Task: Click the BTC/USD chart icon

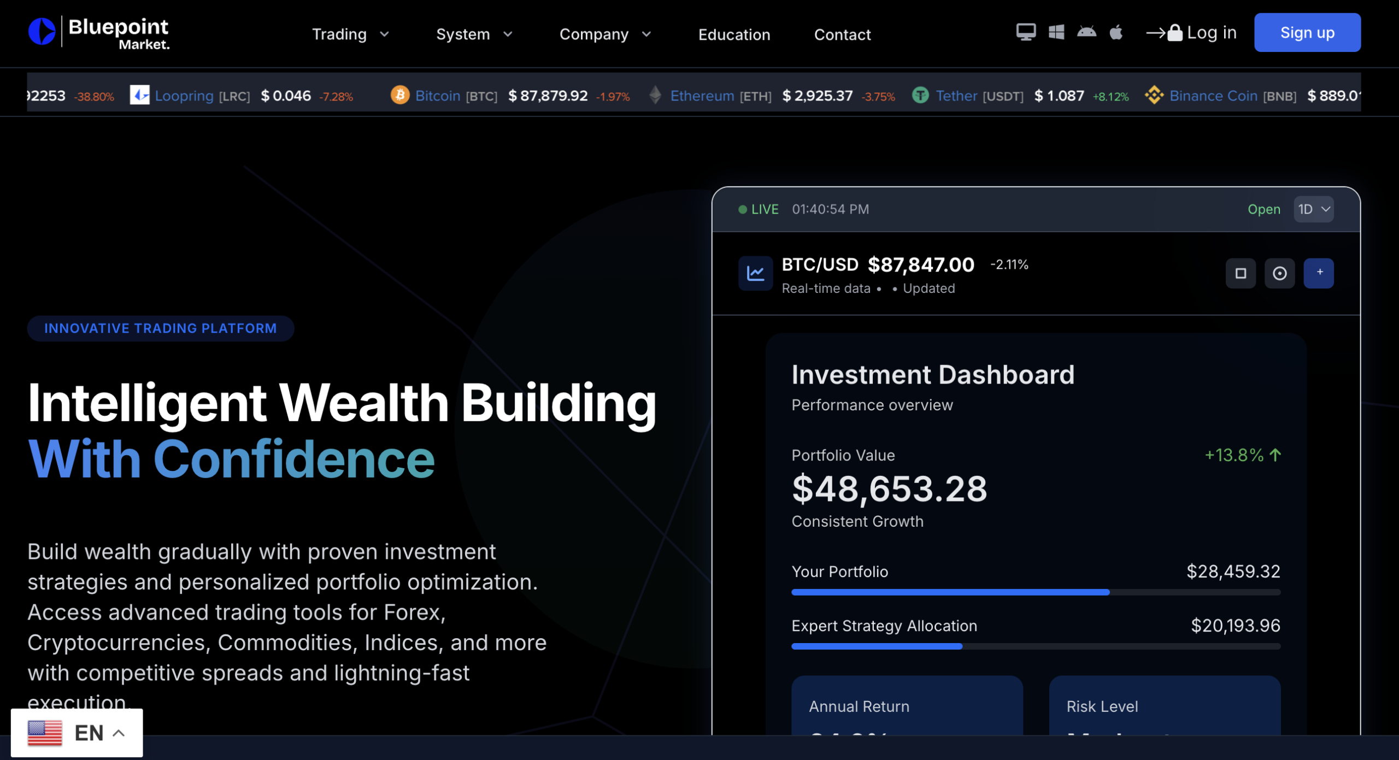Action: point(755,273)
